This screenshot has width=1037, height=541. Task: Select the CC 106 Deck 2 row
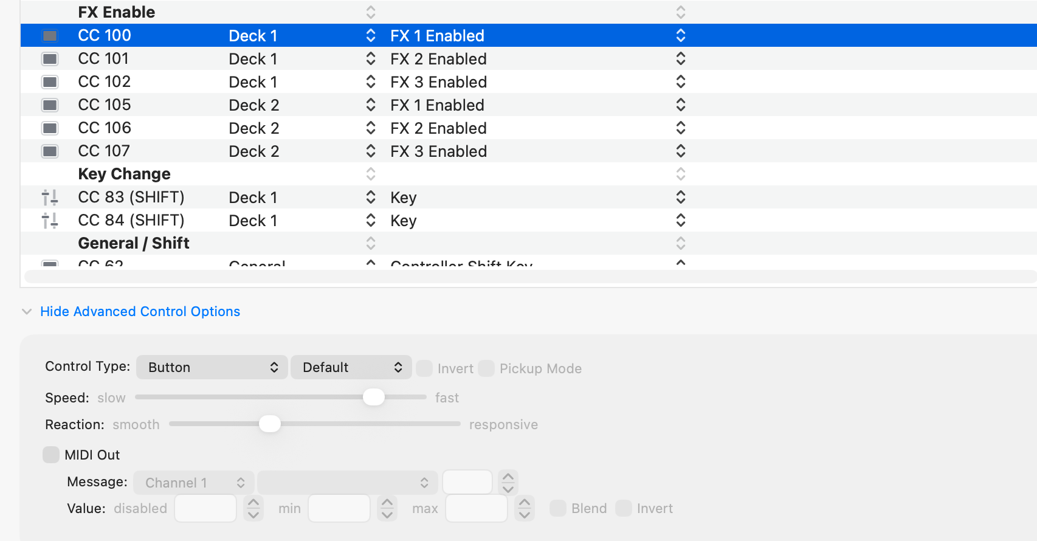tap(529, 128)
